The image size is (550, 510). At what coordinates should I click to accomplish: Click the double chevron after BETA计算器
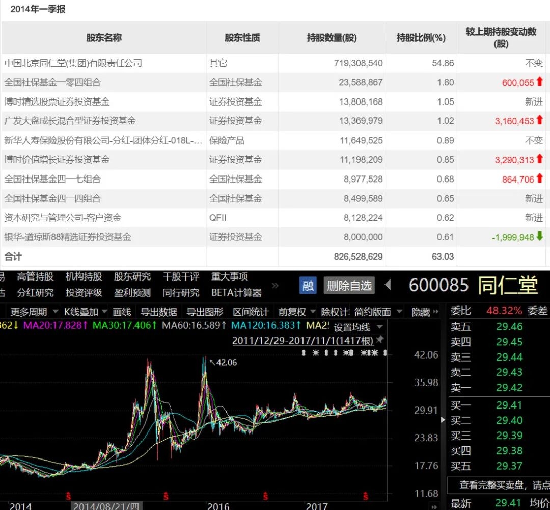pos(276,286)
